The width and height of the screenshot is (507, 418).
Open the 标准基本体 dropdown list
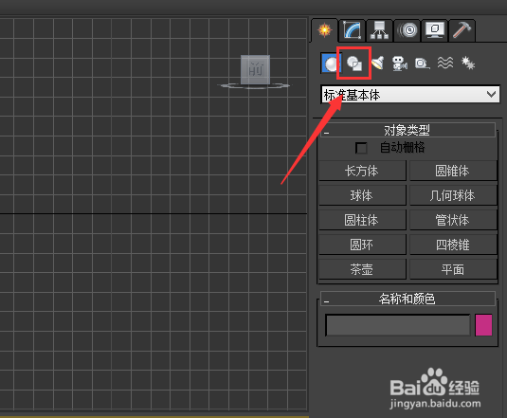410,95
